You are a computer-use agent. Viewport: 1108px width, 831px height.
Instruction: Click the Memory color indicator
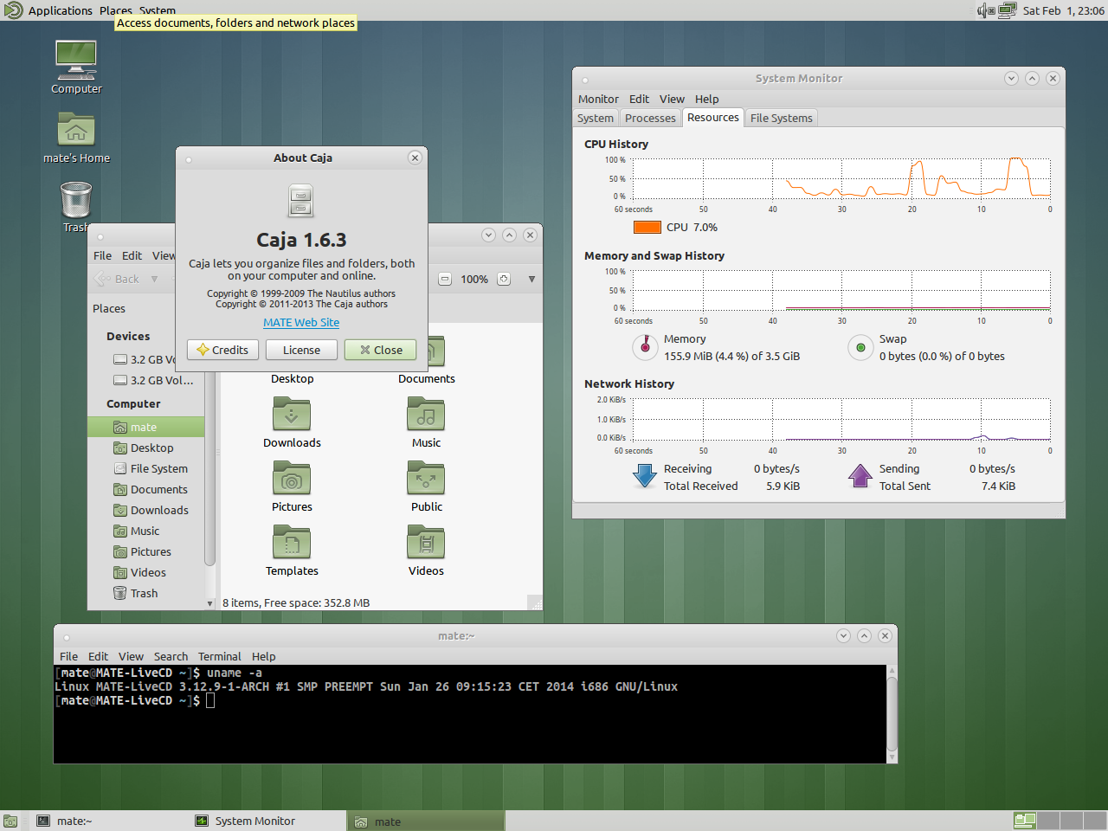(x=645, y=347)
